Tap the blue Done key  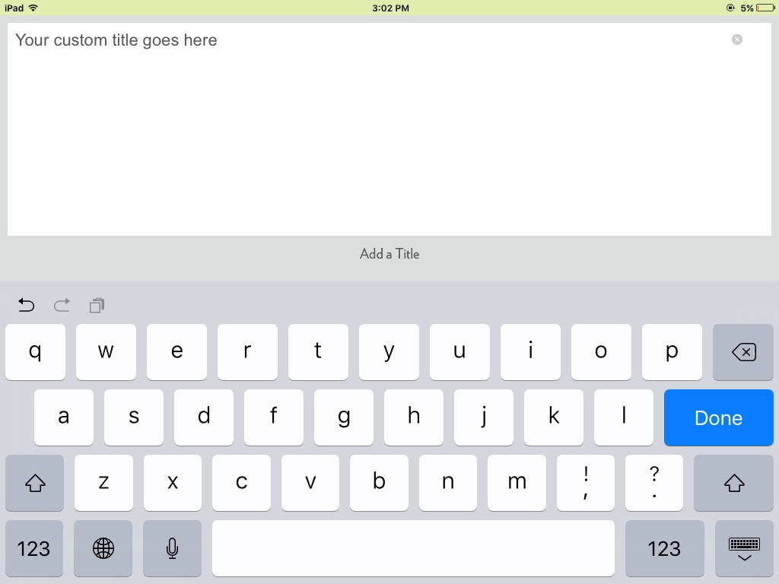tap(719, 417)
